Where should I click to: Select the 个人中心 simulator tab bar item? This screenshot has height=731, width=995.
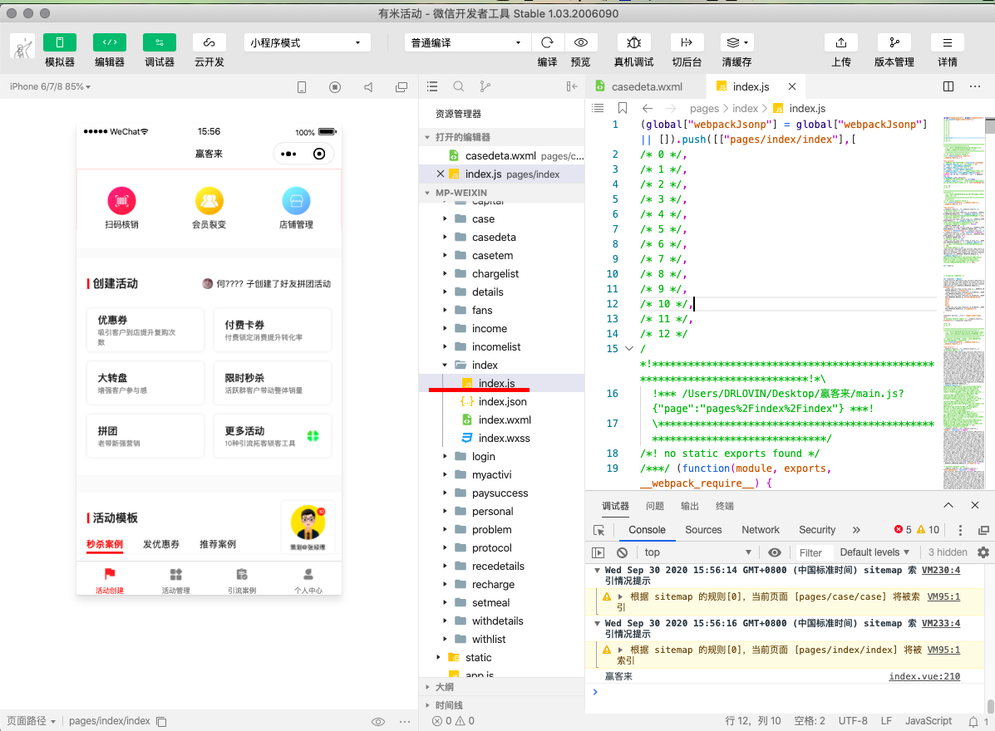(308, 581)
